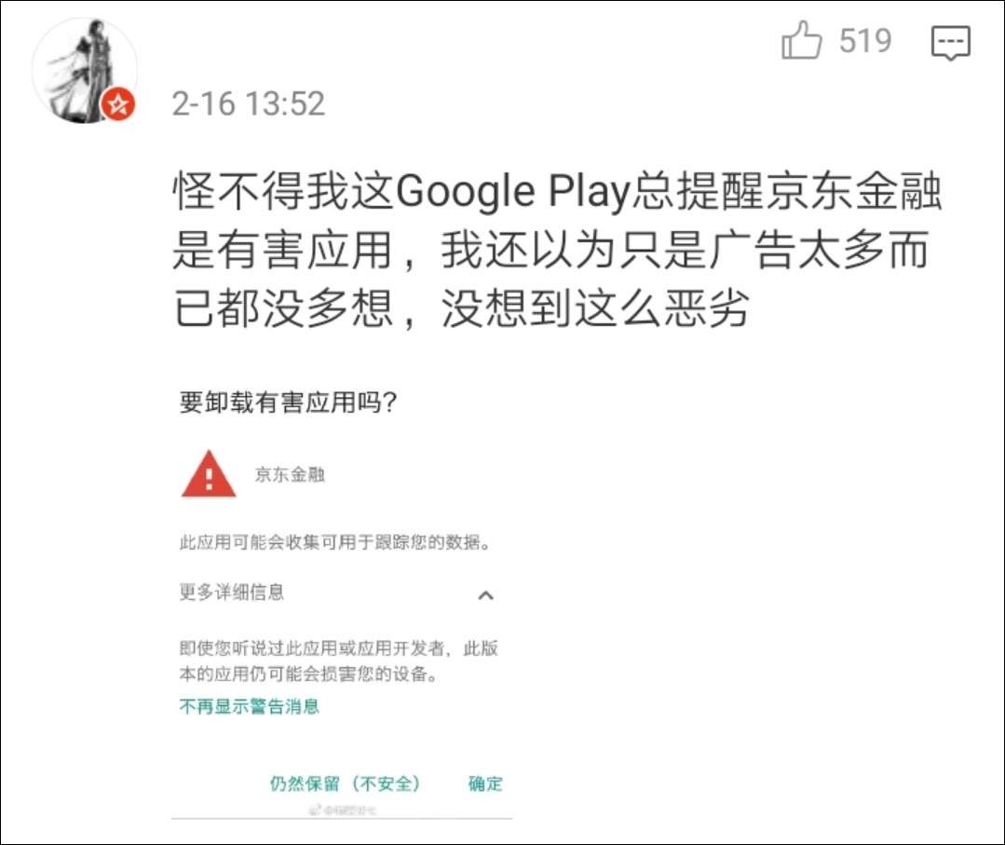Viewport: 1005px width, 845px height.
Task: Click the 2-16 13:52 timestamp
Action: click(x=249, y=103)
